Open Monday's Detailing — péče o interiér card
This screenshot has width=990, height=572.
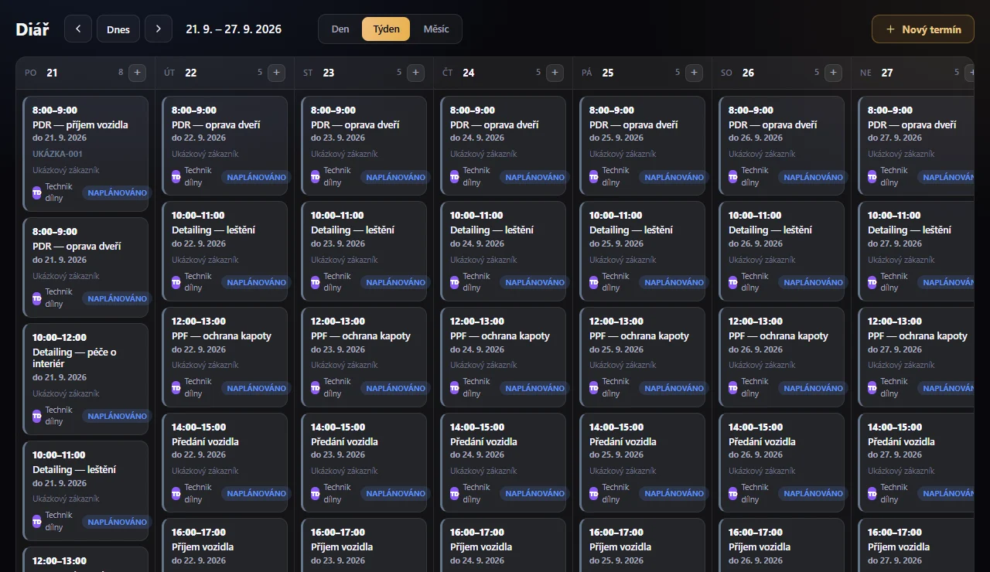tap(86, 379)
